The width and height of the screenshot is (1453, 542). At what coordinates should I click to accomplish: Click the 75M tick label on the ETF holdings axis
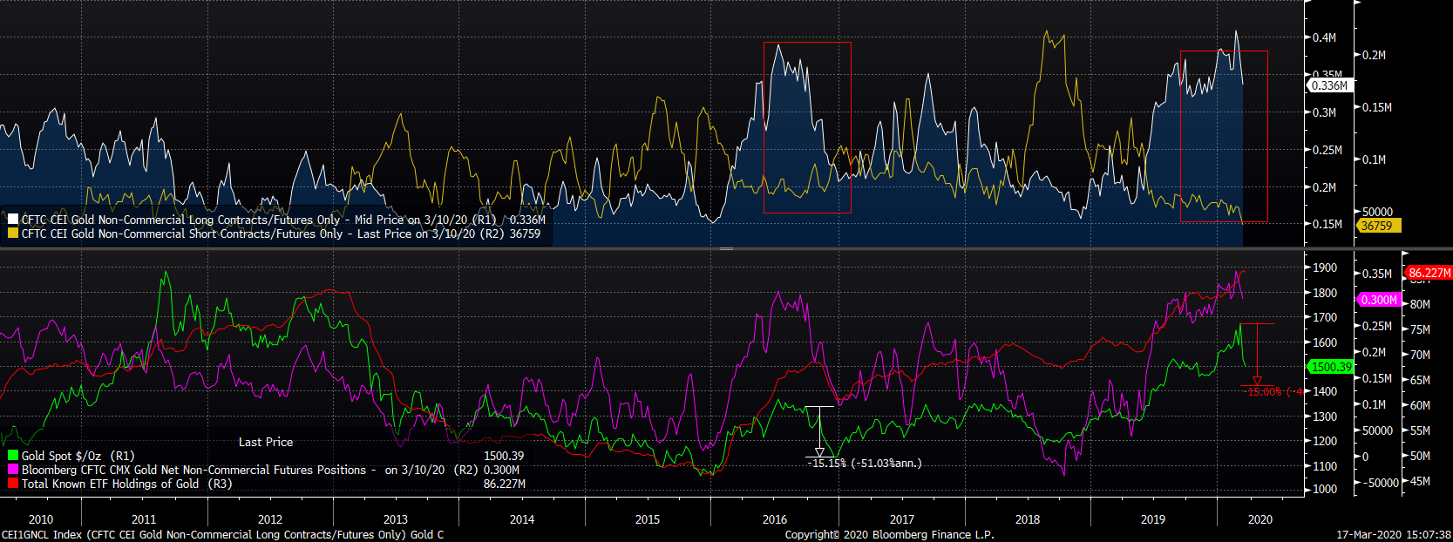pos(1420,329)
